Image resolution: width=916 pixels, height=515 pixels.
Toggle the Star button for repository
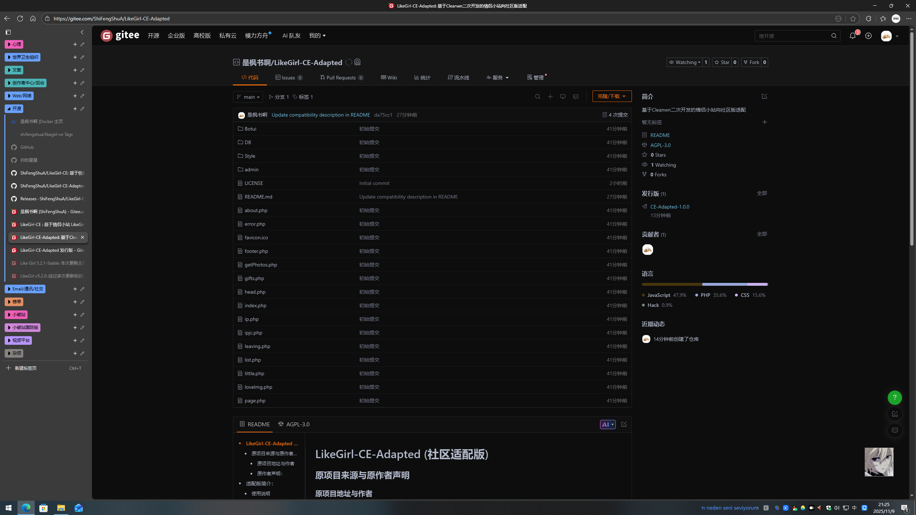pyautogui.click(x=722, y=62)
